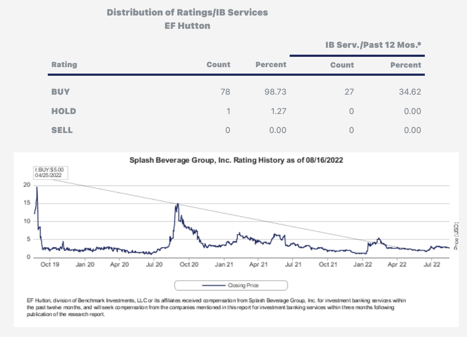Select the HOLD count value "1"
The image size is (467, 337).
click(x=228, y=111)
